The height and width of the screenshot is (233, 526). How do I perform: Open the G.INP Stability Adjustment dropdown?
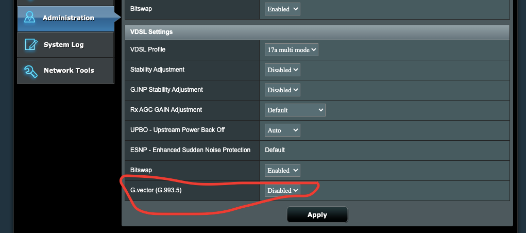[x=282, y=90]
